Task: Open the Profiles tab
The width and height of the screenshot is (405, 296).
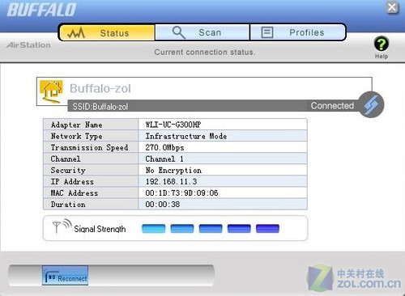Action: tap(298, 32)
